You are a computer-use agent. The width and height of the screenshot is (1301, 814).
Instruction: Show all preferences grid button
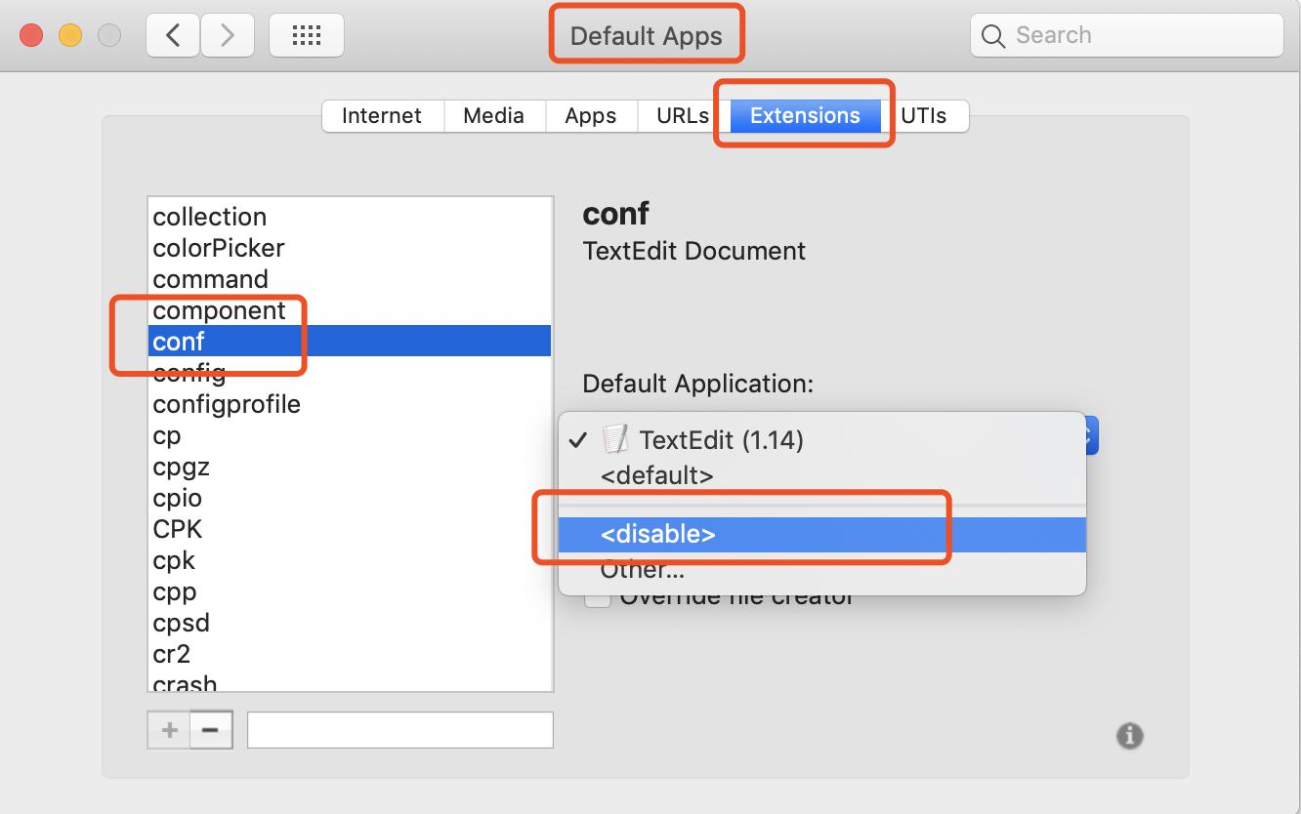coord(307,36)
